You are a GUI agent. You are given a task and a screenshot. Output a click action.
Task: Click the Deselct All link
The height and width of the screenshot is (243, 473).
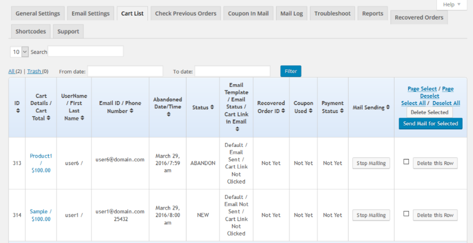pos(446,103)
